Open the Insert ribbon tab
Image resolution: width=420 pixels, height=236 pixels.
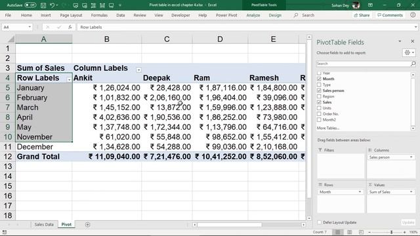(x=45, y=15)
